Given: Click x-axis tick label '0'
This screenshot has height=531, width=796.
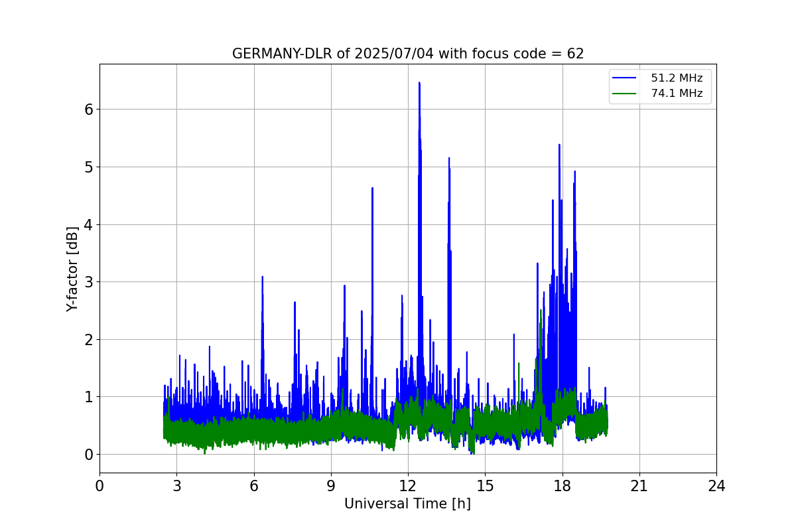Looking at the screenshot, I should point(99,486).
